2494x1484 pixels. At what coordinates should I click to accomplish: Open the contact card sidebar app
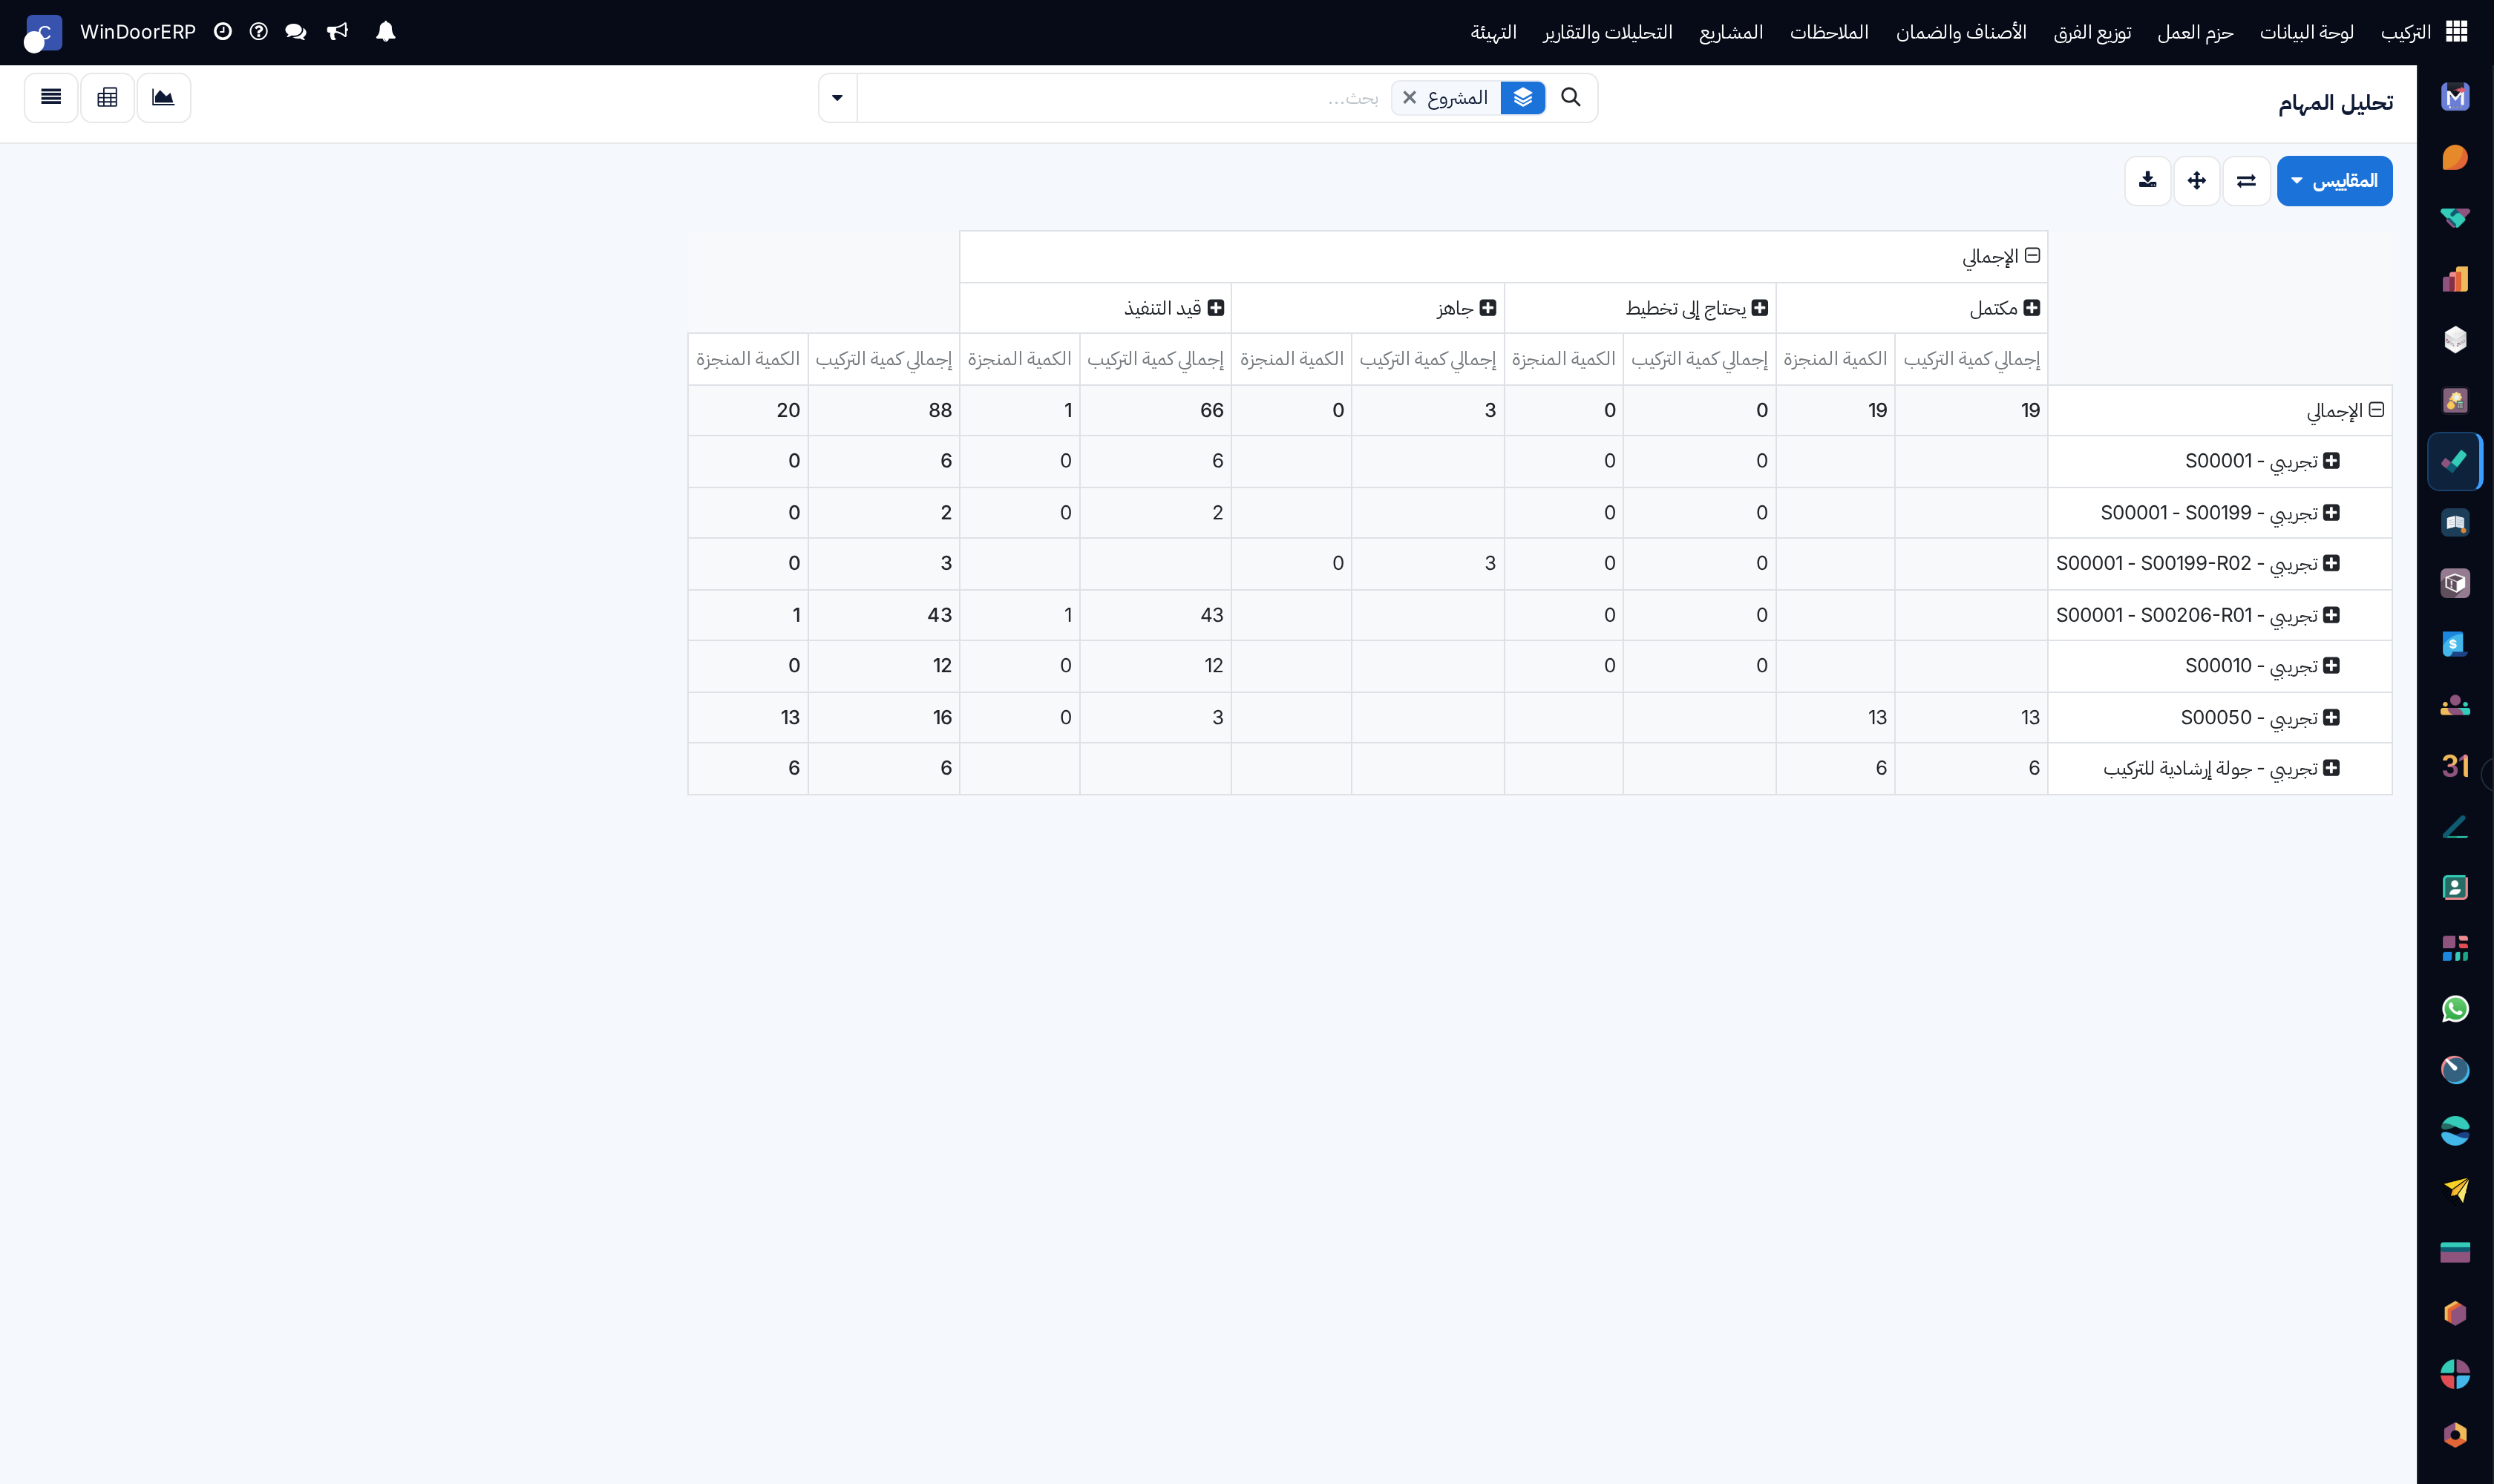pyautogui.click(x=2455, y=888)
